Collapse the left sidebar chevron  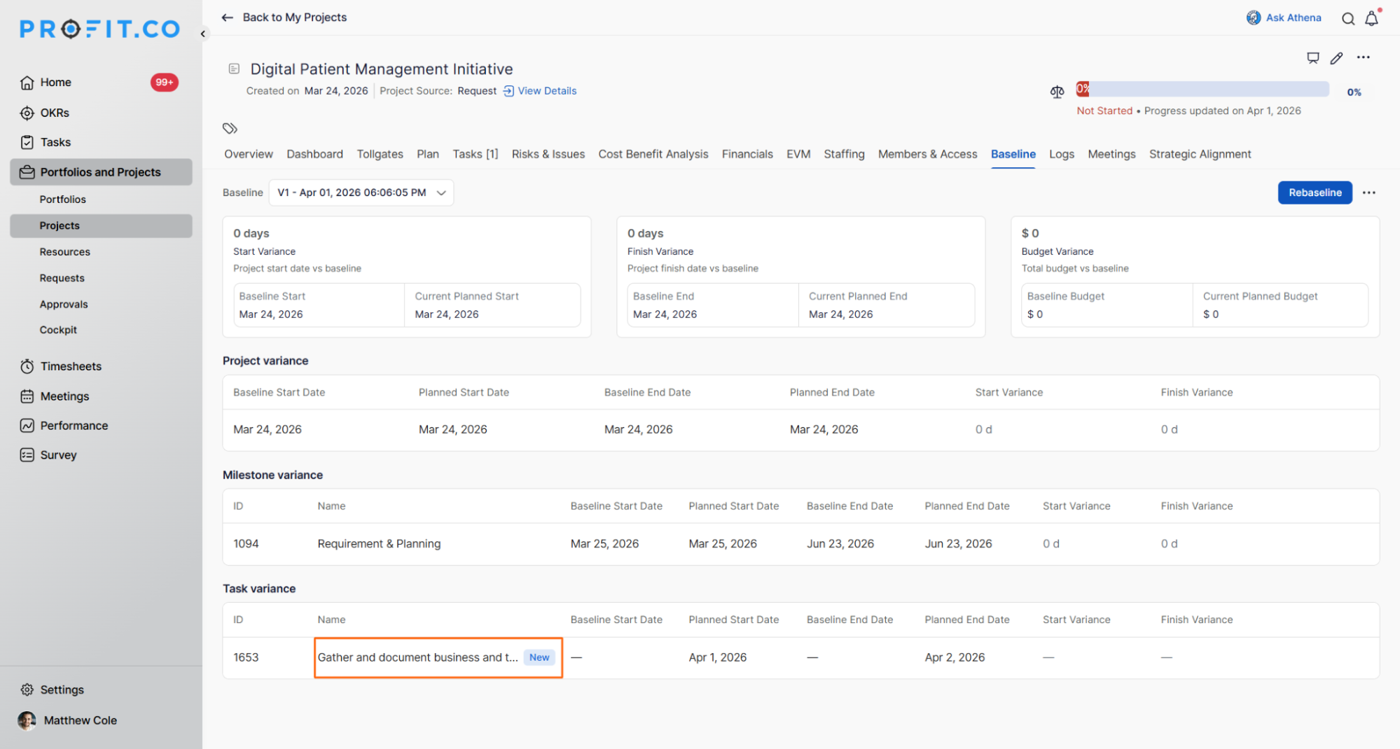[203, 34]
